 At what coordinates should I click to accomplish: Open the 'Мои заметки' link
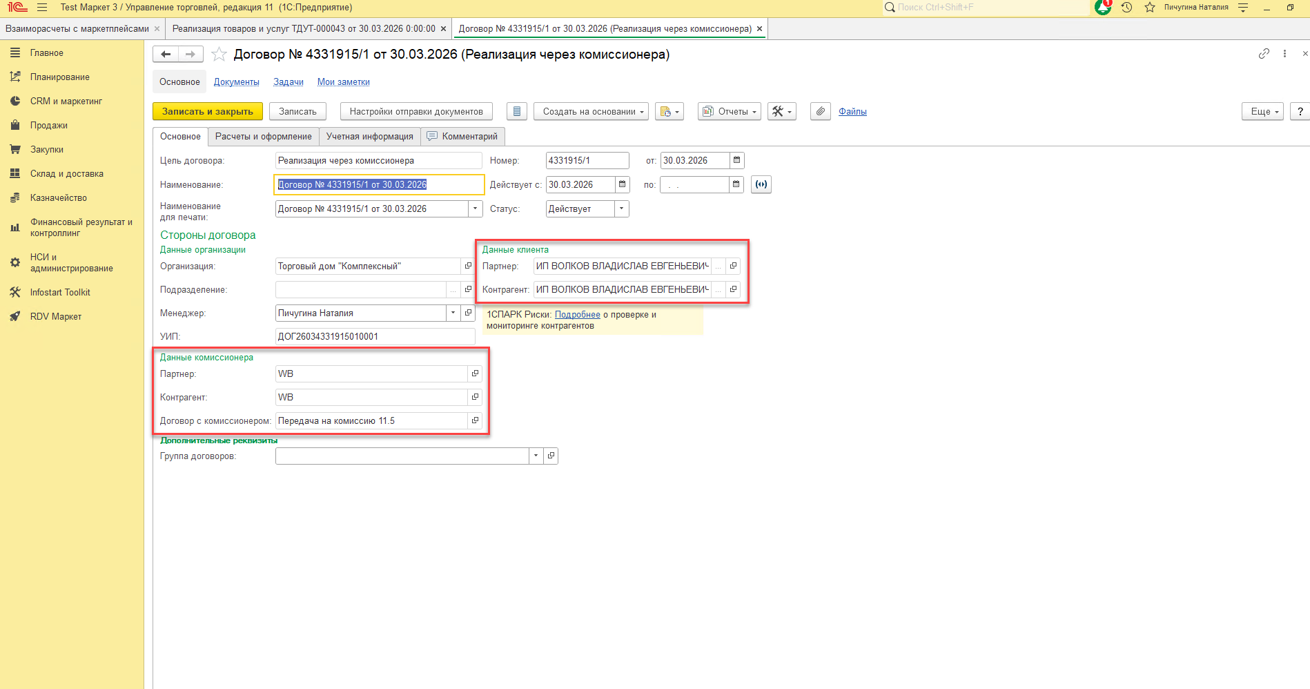344,82
